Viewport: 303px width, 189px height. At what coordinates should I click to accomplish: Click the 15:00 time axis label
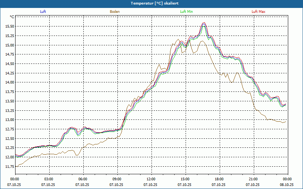coord(185,179)
